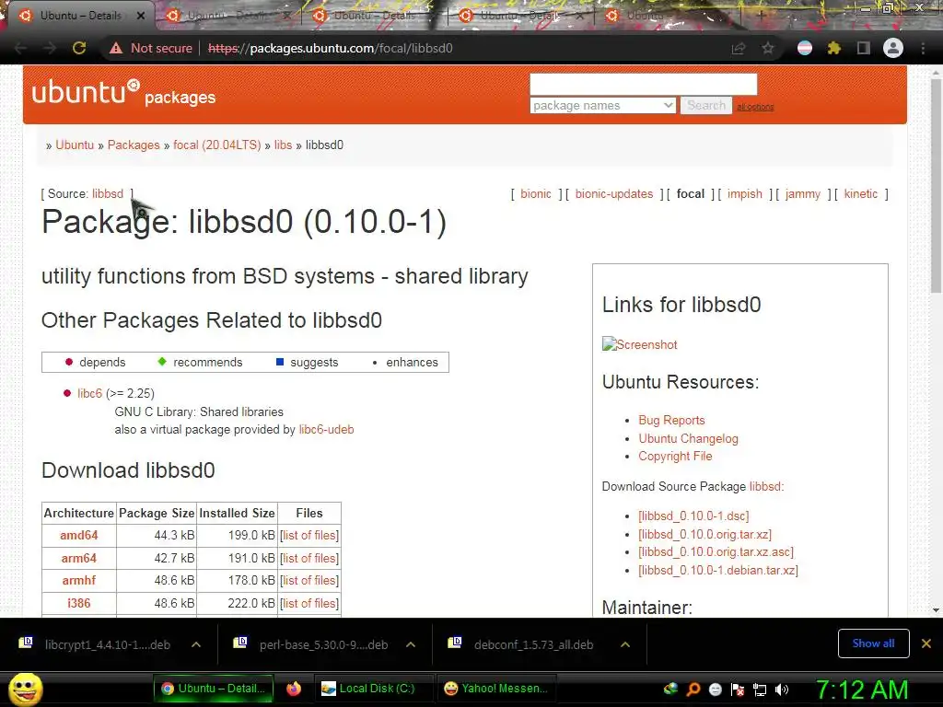Expand debconf download options chevron
Viewport: 943px width, 707px height.
click(x=625, y=644)
